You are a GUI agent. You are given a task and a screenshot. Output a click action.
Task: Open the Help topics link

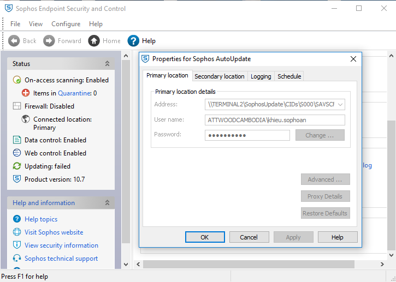[x=41, y=219]
